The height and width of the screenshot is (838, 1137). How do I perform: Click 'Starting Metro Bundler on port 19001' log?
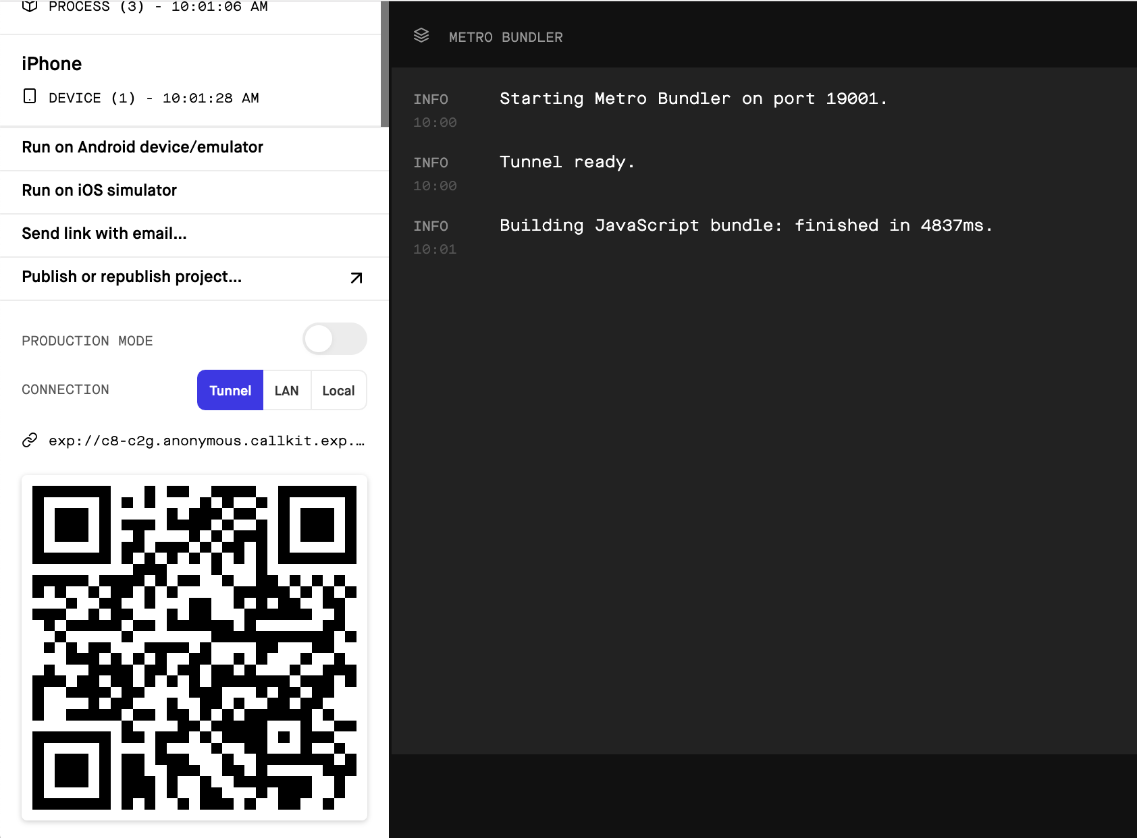693,99
